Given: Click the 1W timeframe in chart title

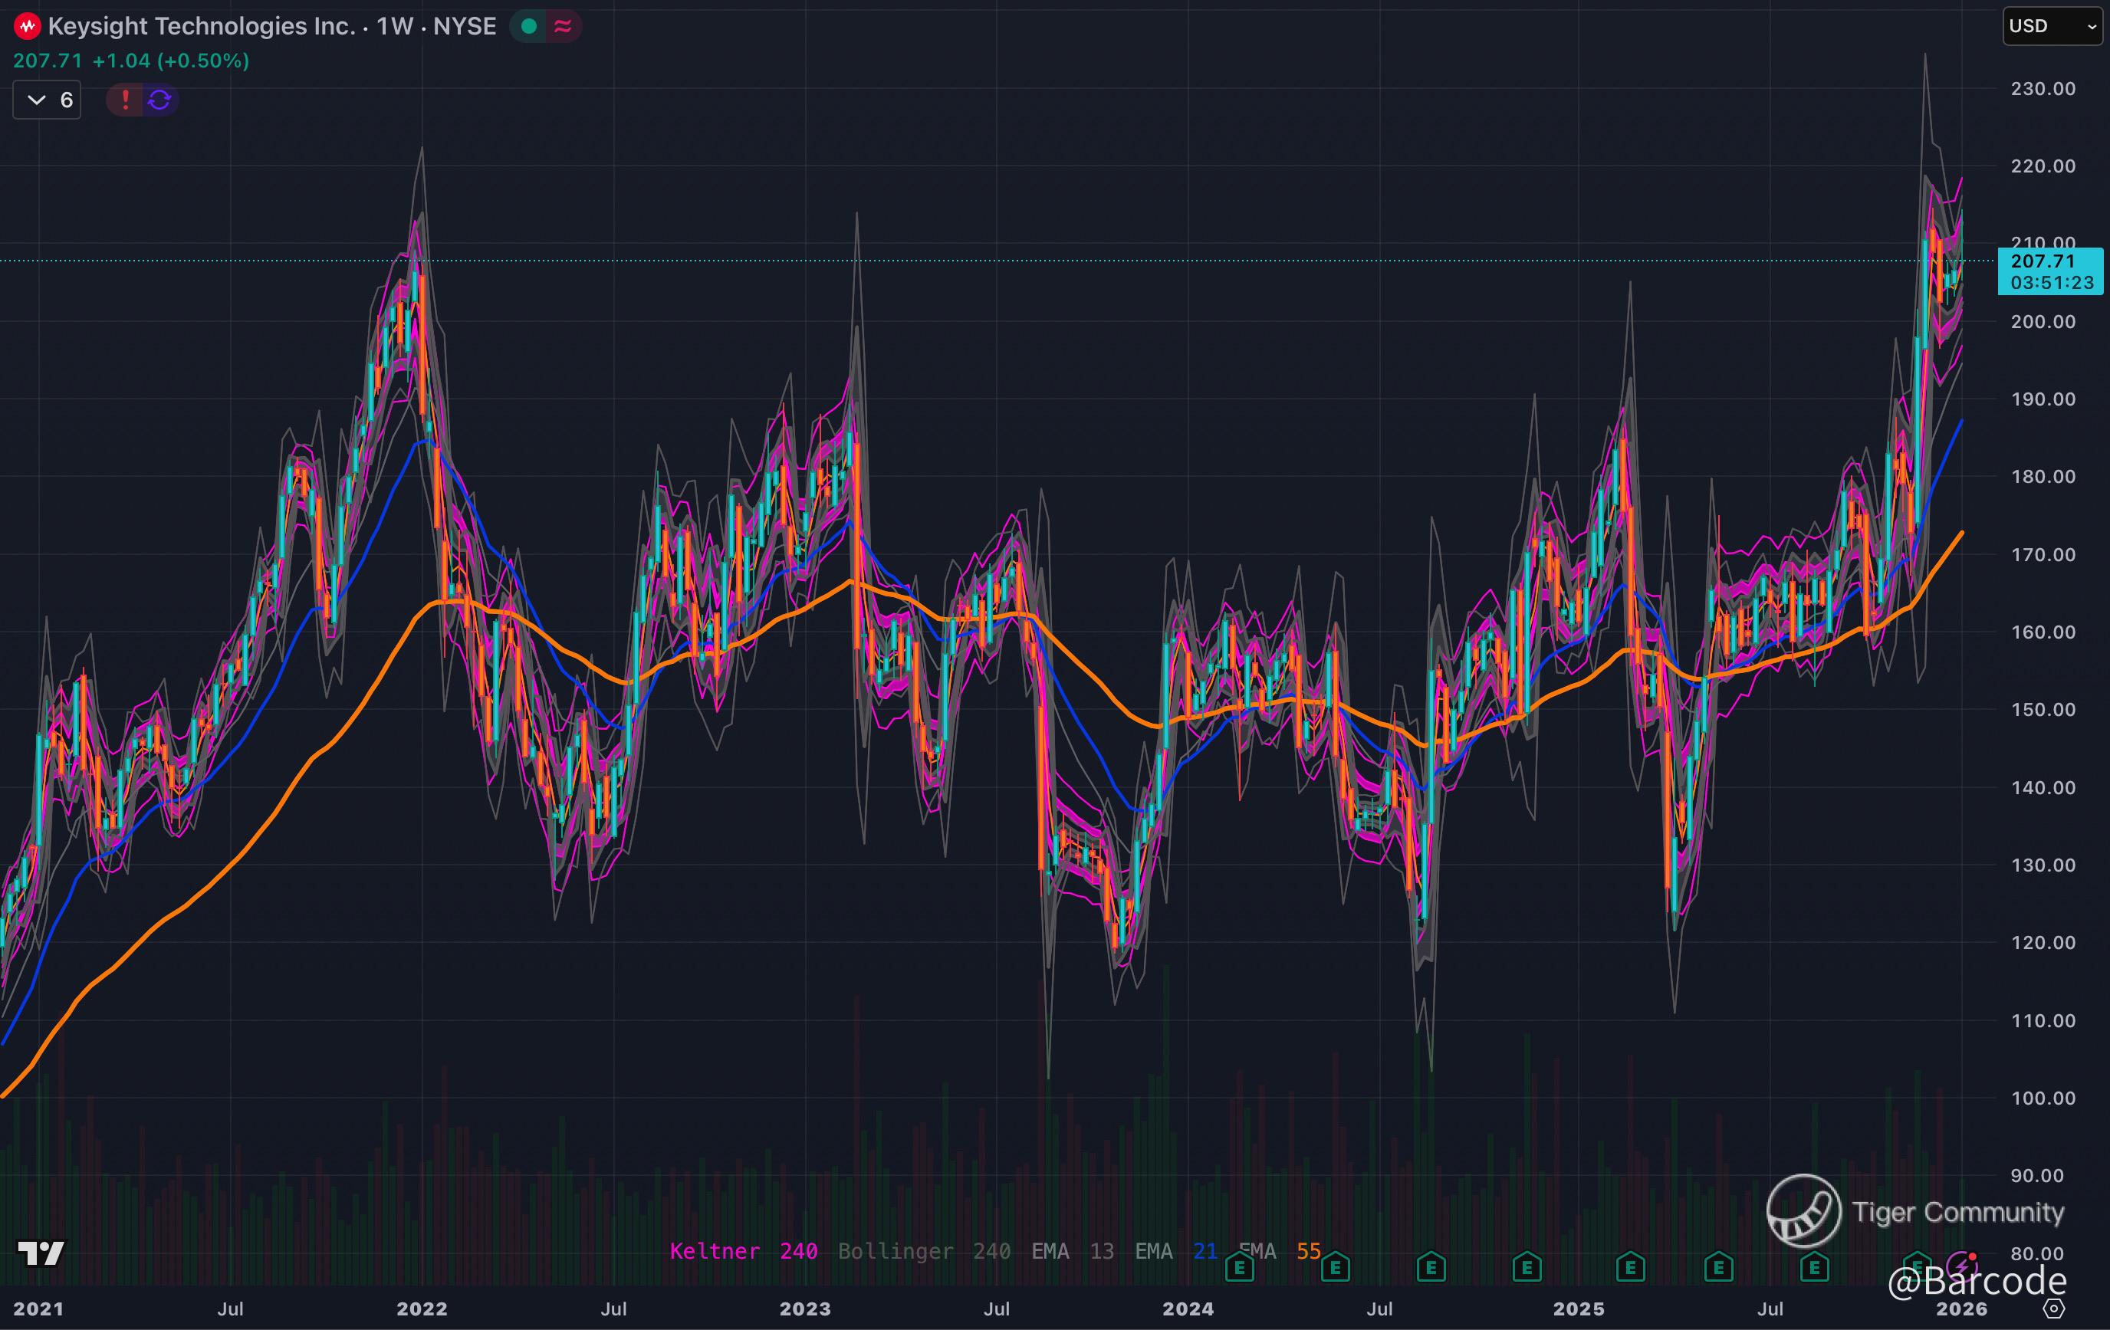Looking at the screenshot, I should click(394, 26).
